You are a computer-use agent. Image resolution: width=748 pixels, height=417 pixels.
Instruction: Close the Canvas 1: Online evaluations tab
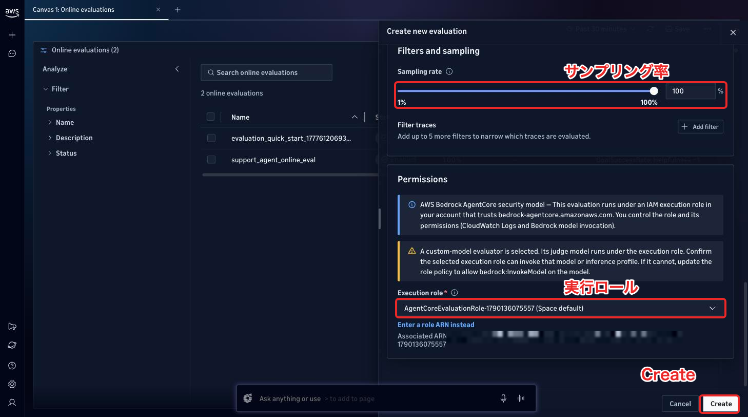158,10
